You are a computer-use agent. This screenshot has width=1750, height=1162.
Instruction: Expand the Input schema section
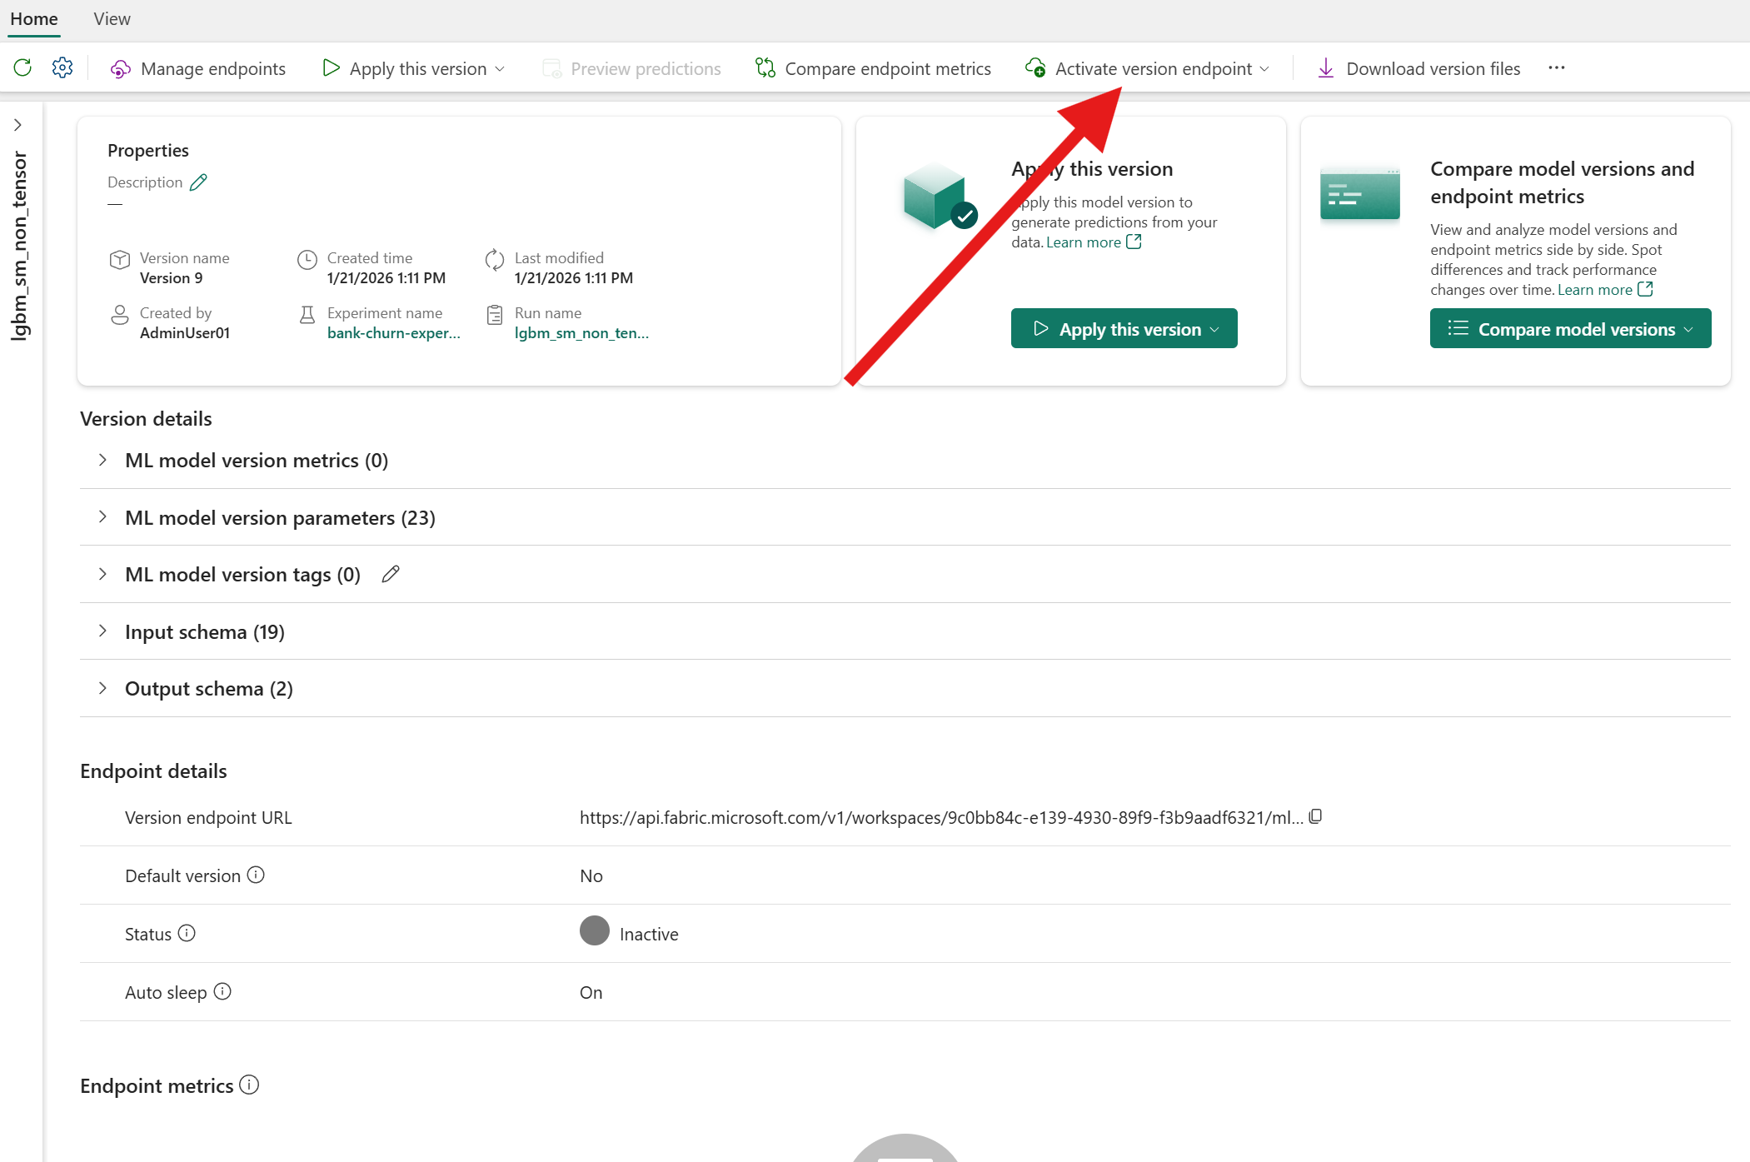(x=102, y=631)
